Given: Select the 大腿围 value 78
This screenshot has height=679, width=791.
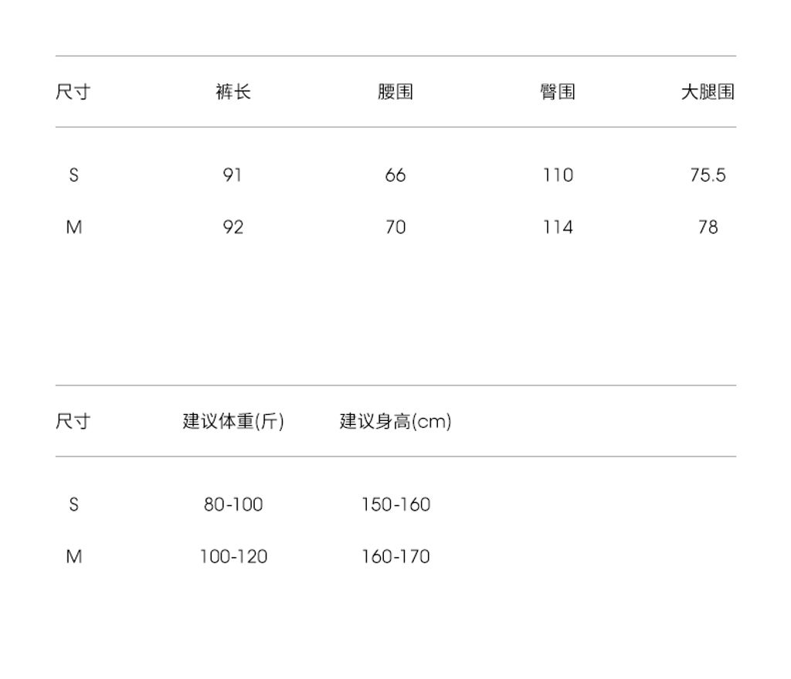Looking at the screenshot, I should click(708, 227).
